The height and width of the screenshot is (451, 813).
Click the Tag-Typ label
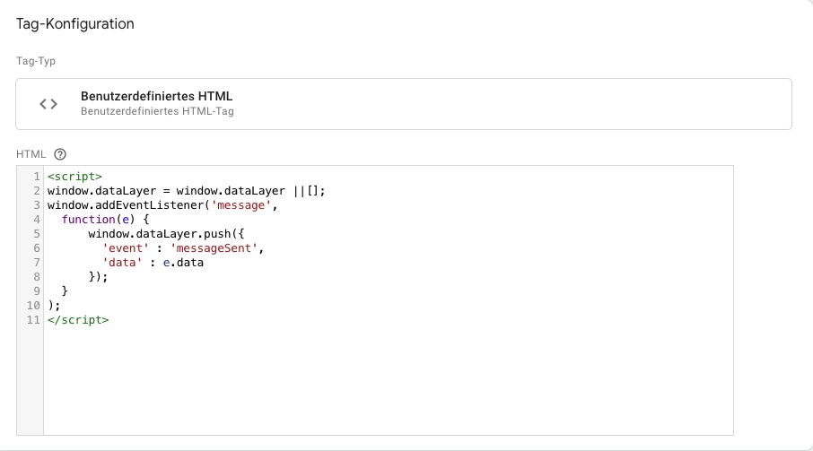36,61
